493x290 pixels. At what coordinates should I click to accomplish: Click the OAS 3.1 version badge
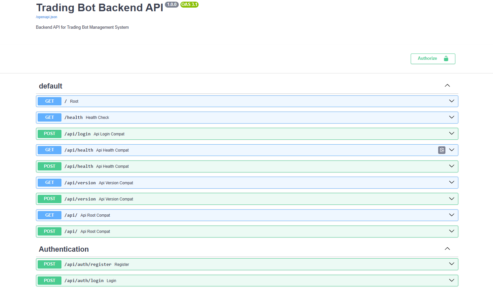(x=189, y=5)
